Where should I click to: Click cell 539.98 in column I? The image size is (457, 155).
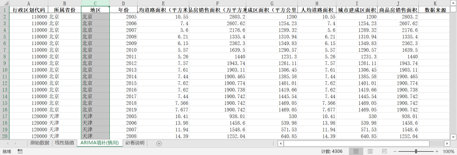point(357,123)
